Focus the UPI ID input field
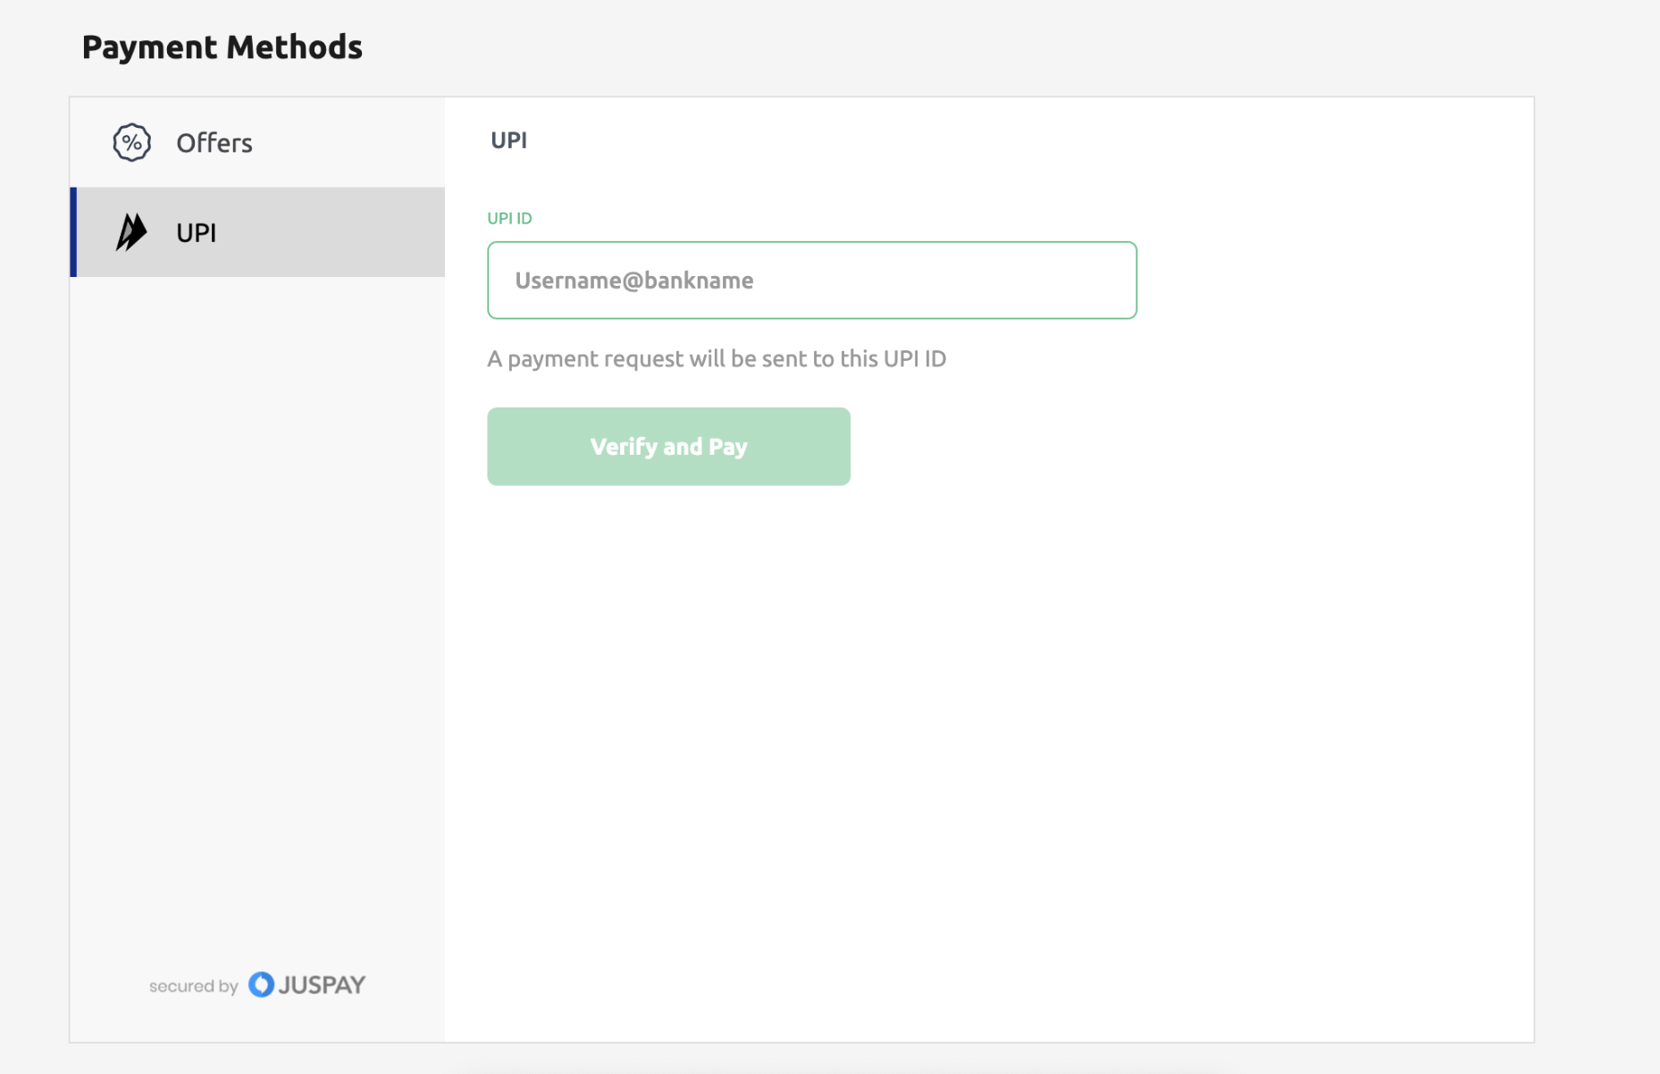 click(x=811, y=281)
